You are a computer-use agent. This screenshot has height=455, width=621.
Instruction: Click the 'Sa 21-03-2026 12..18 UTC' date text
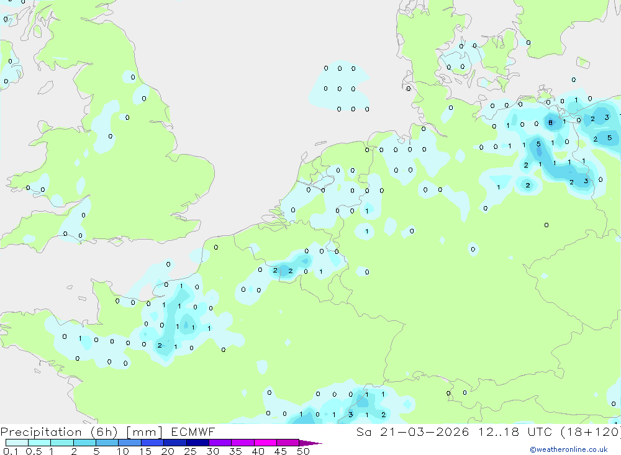pos(455,432)
